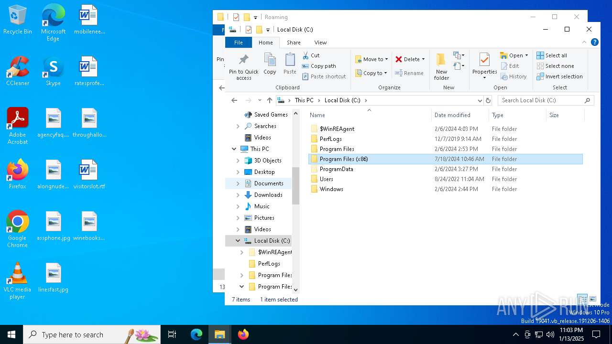Select the Home ribbon tab
612x344 pixels.
266,43
